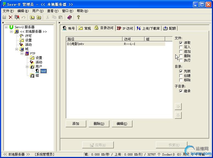Switch to the 帐号 tab
Image resolution: width=213 pixels, height=158 pixels.
click(69, 28)
